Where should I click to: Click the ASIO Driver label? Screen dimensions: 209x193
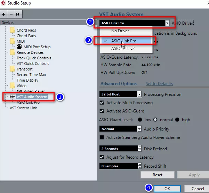[x=182, y=23]
